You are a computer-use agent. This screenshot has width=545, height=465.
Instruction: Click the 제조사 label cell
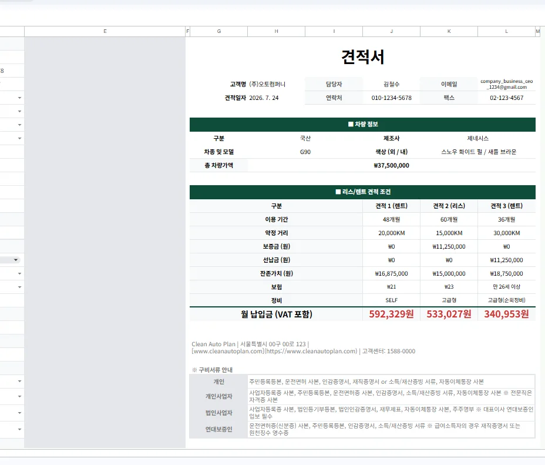tap(391, 138)
